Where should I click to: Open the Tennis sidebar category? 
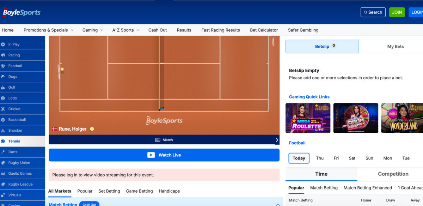coord(23,141)
